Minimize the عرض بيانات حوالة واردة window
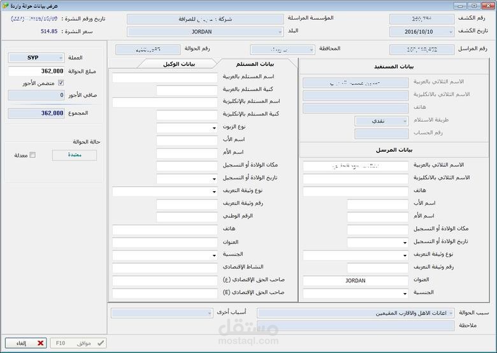 pyautogui.click(x=460, y=6)
